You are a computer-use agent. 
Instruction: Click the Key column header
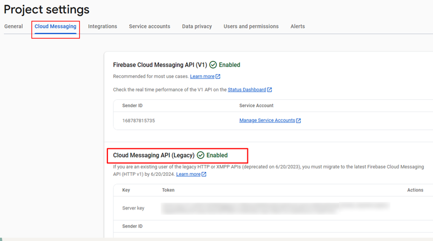tap(126, 190)
